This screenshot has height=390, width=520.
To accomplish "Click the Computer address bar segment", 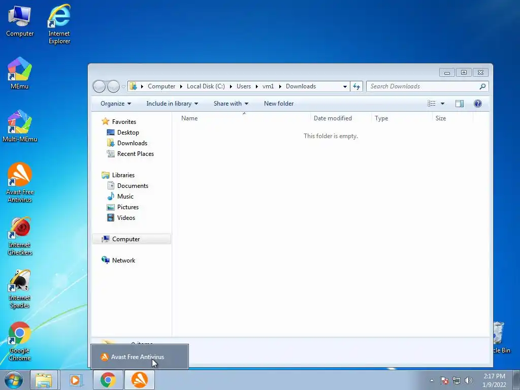I will (x=161, y=86).
